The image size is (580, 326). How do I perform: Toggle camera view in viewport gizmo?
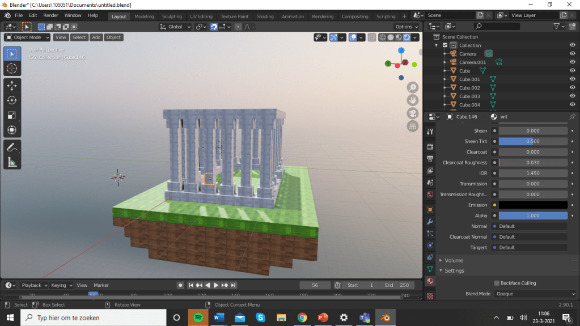pyautogui.click(x=413, y=113)
